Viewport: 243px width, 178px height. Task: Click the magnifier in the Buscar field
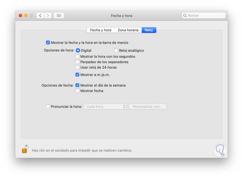[185, 16]
